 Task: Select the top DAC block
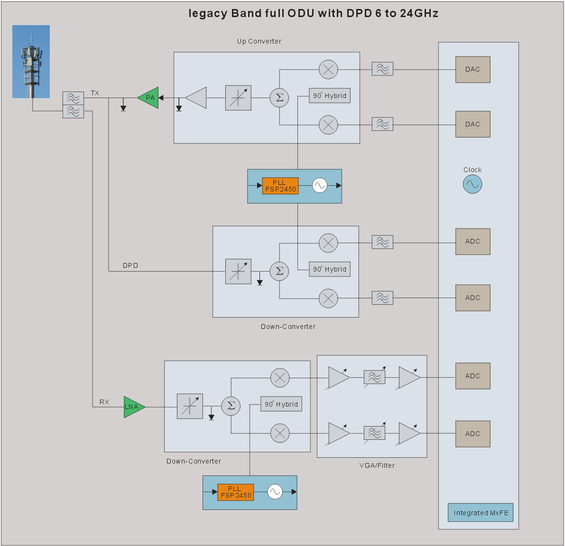pos(473,70)
